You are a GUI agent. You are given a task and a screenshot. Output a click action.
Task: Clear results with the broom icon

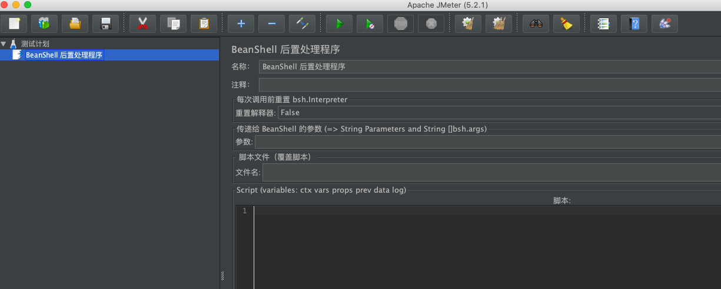[468, 23]
